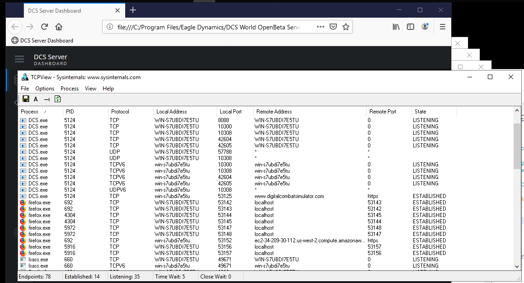Open the View menu in TCPView
This screenshot has height=283, width=524.
[90, 89]
